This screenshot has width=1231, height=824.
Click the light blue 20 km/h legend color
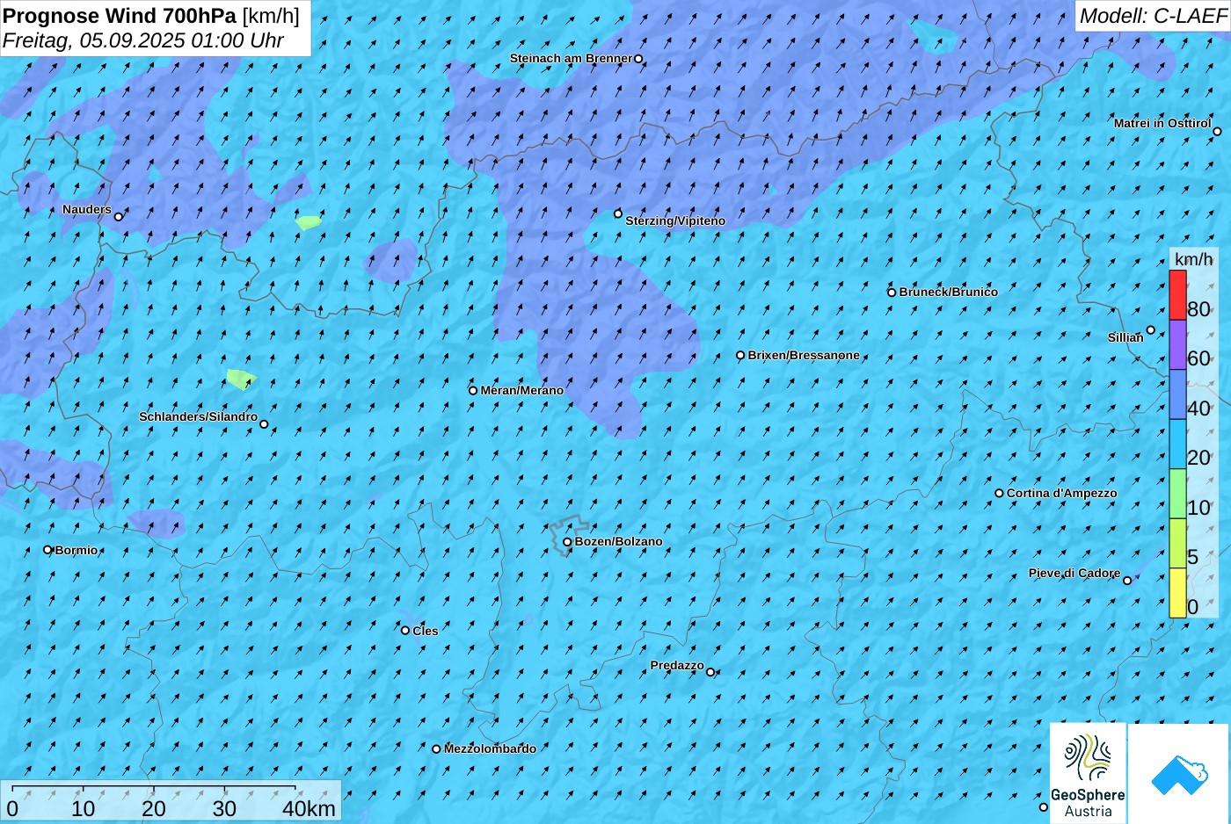point(1177,444)
